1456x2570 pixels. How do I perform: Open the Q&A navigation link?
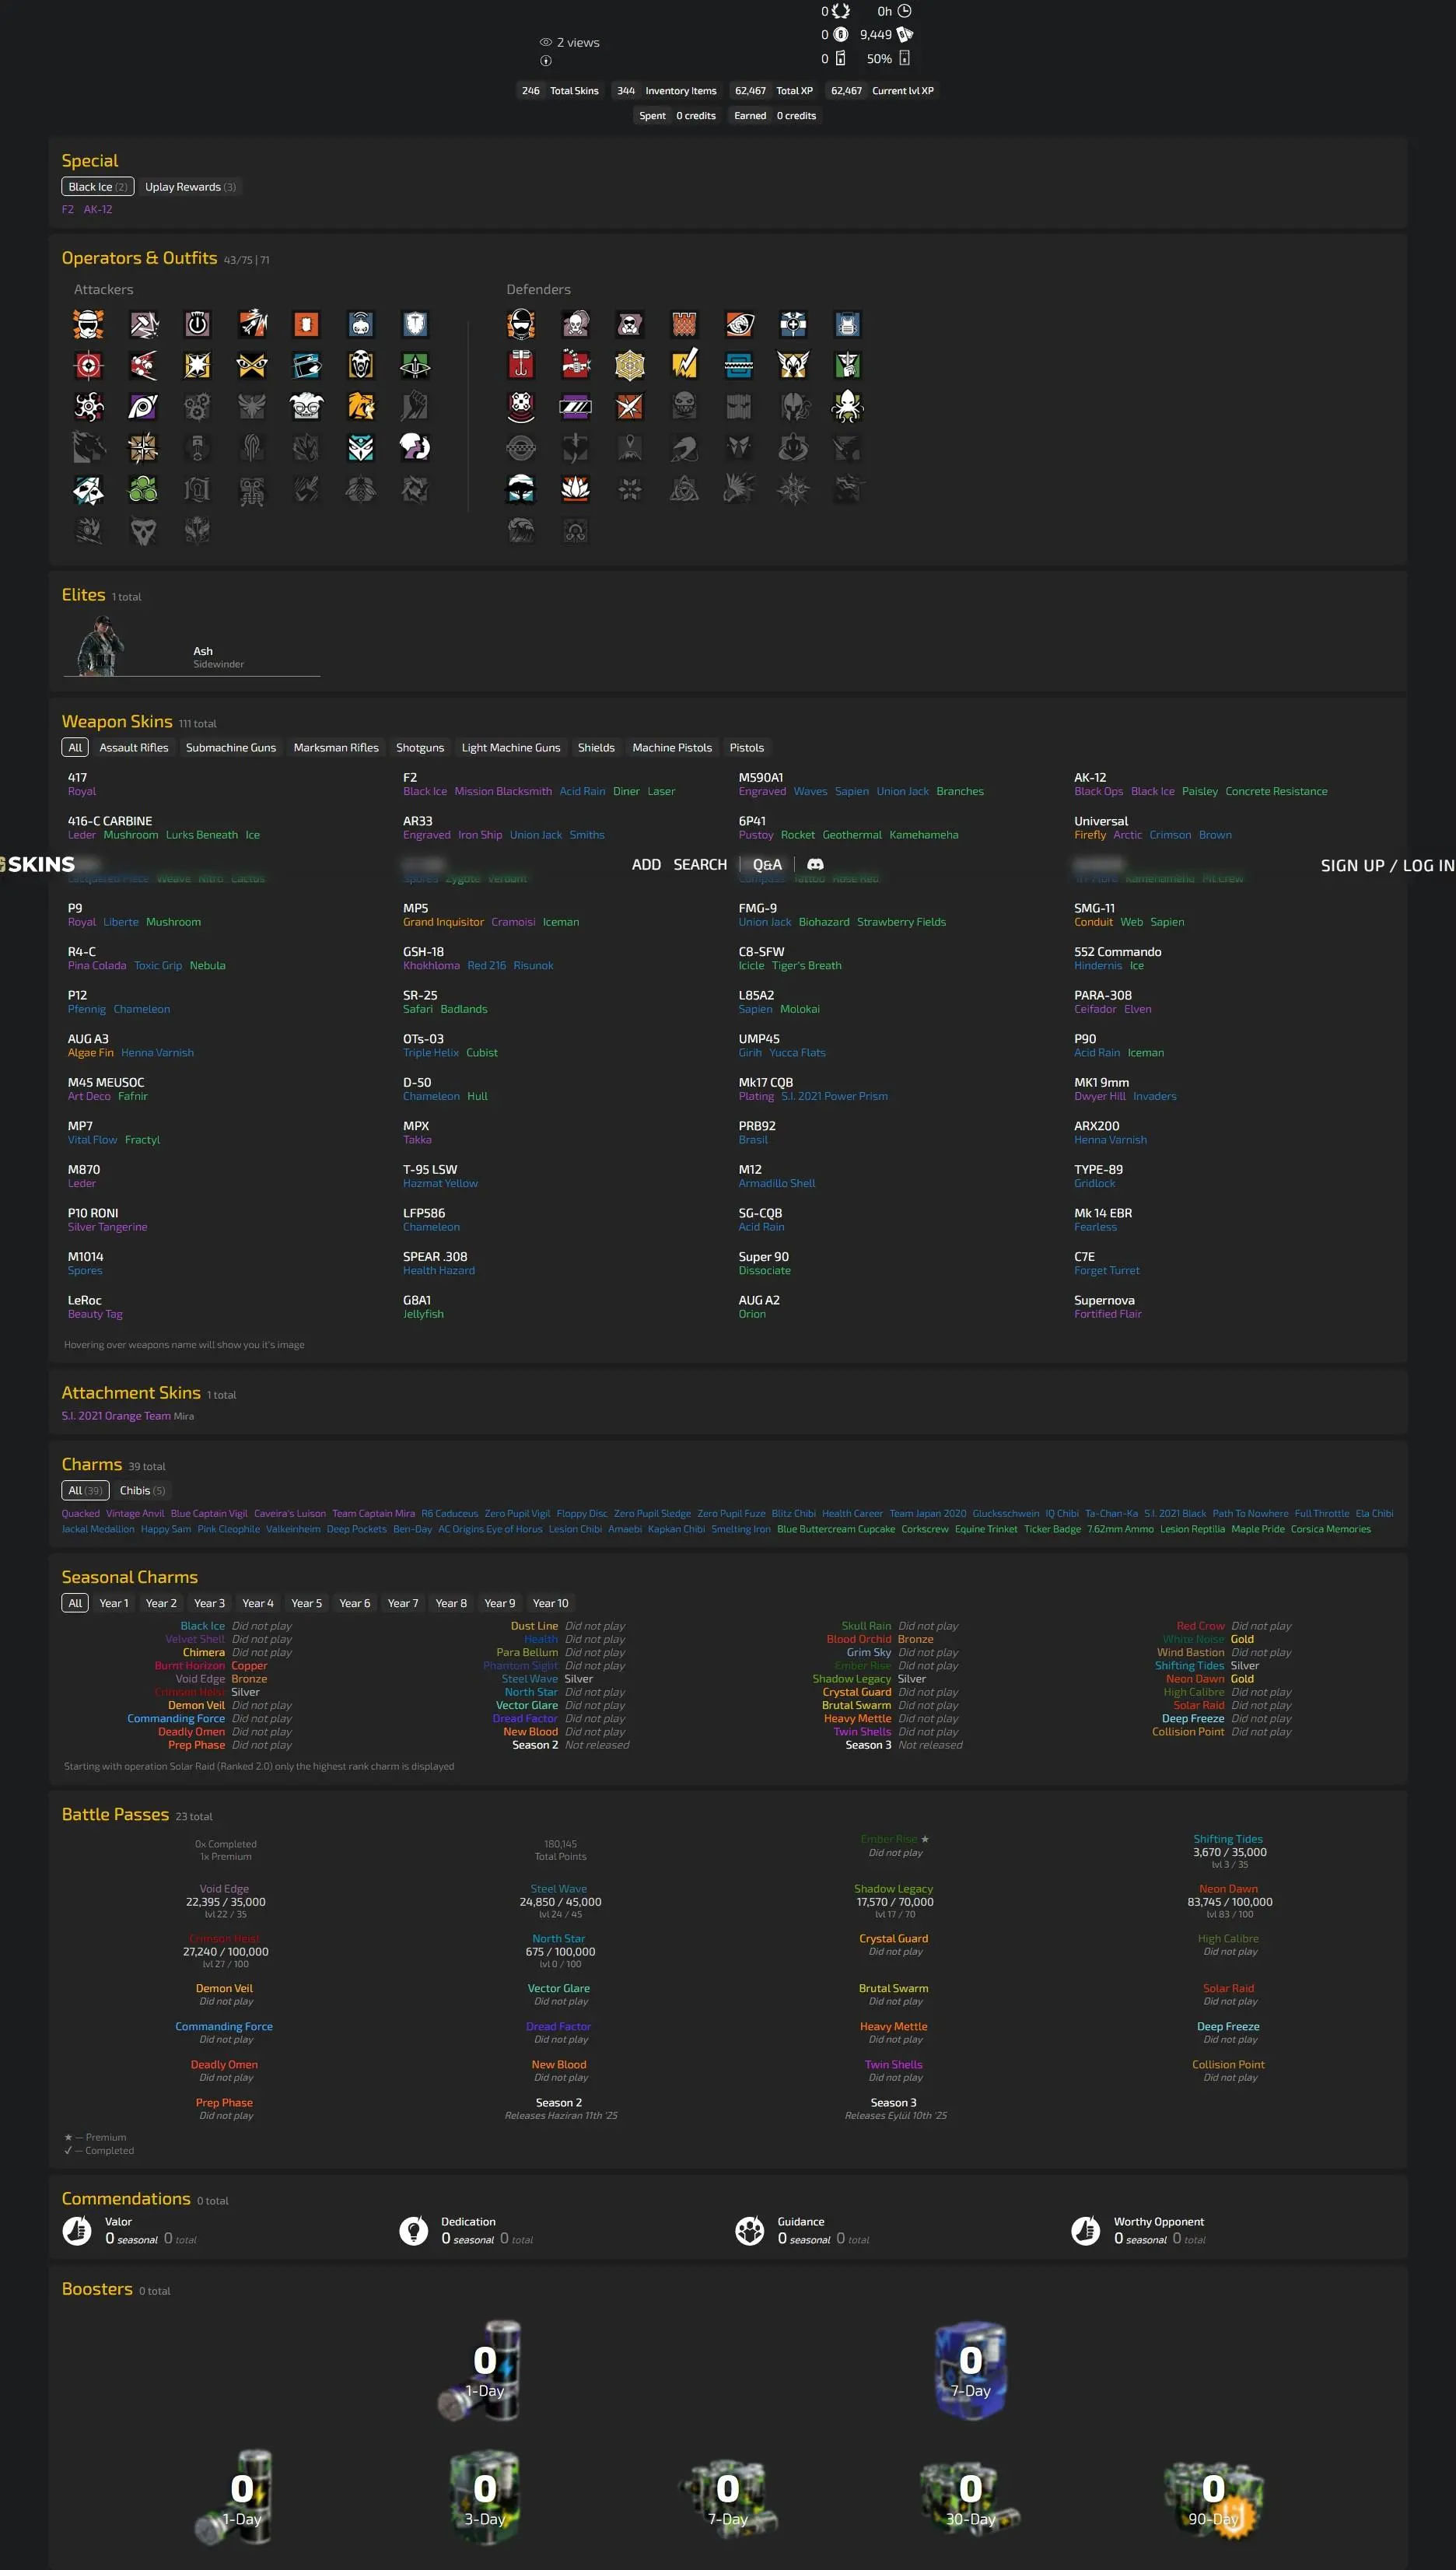pos(767,864)
